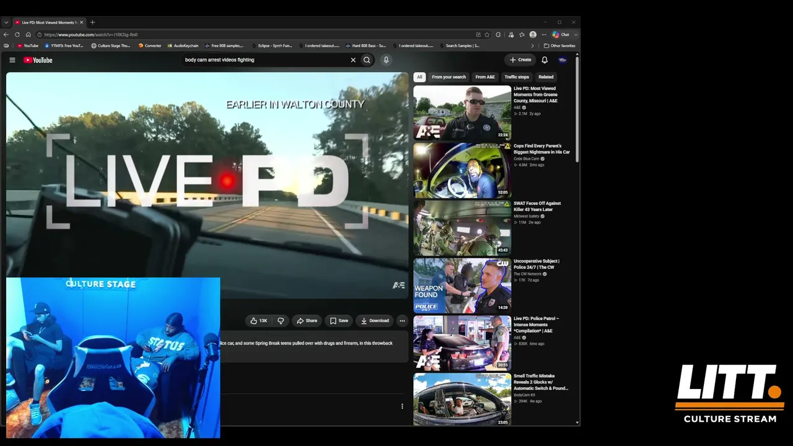Open the 45:43 SWAT video thumbnail
The height and width of the screenshot is (446, 793).
pos(462,228)
